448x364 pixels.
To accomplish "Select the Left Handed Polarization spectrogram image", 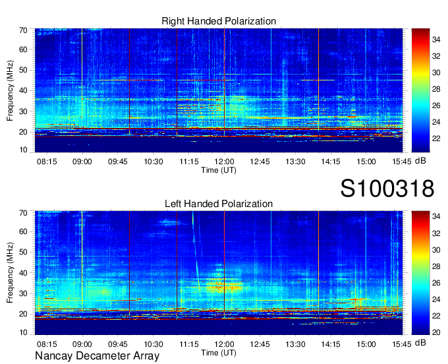I will [x=219, y=273].
